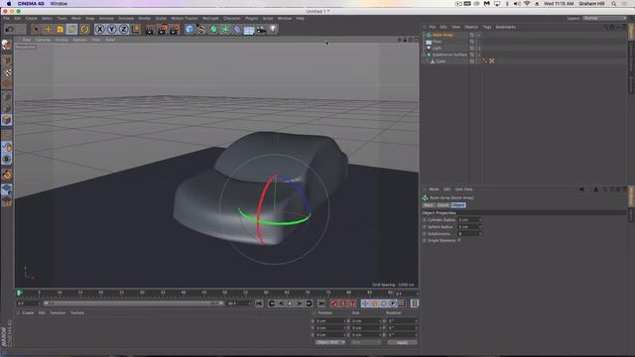Open the MoGraph menu
Image resolution: width=635 pixels, height=357 pixels.
[x=210, y=18]
